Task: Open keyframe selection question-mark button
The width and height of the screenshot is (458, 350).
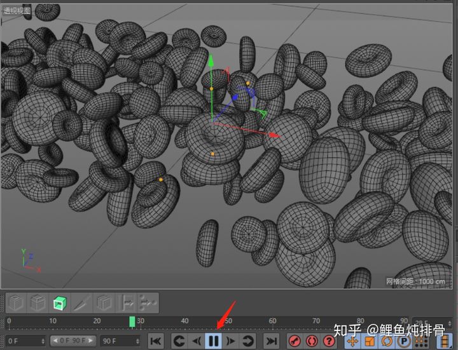Action: click(329, 341)
